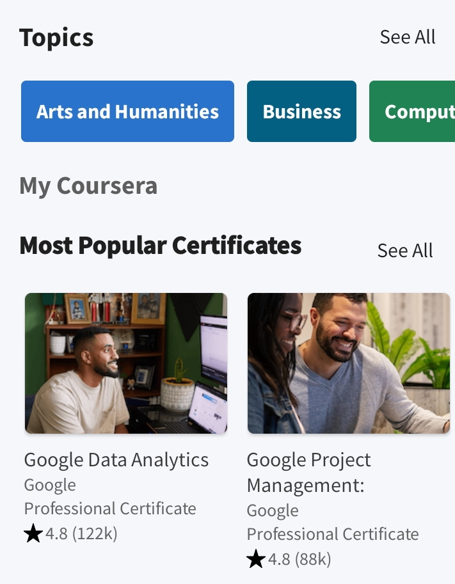455x584 pixels.
Task: Click the Google Data Analytics title
Action: coord(116,460)
